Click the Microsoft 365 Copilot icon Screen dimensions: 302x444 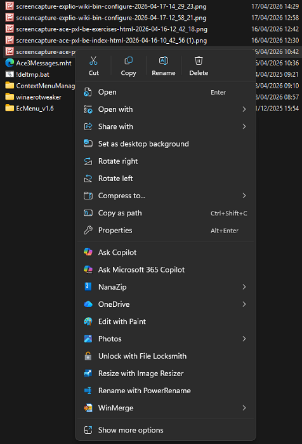click(x=88, y=269)
